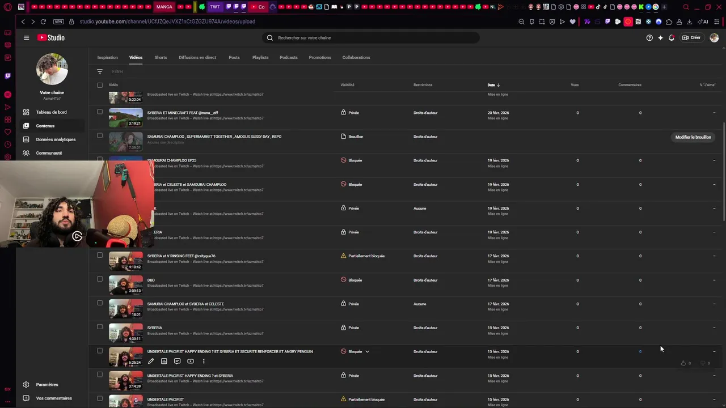Open the Collaborations tab
Image resolution: width=726 pixels, height=408 pixels.
(356, 57)
